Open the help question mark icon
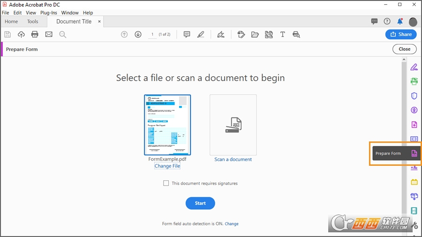This screenshot has width=422, height=237. (387, 21)
